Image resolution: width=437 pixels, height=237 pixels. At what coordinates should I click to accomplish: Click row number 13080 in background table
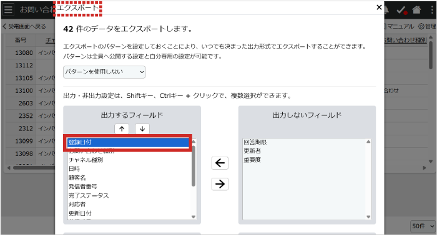coord(24,52)
